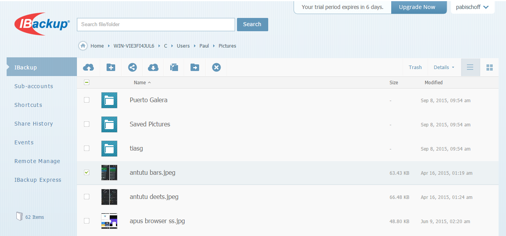The width and height of the screenshot is (506, 236).
Task: Click the move to folder icon
Action: point(195,67)
